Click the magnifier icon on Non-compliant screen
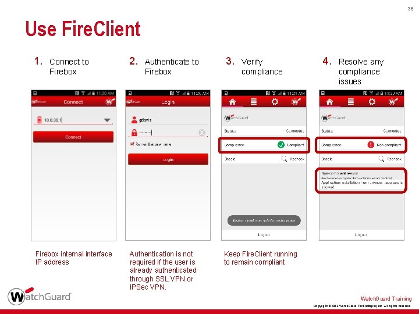 [381, 159]
